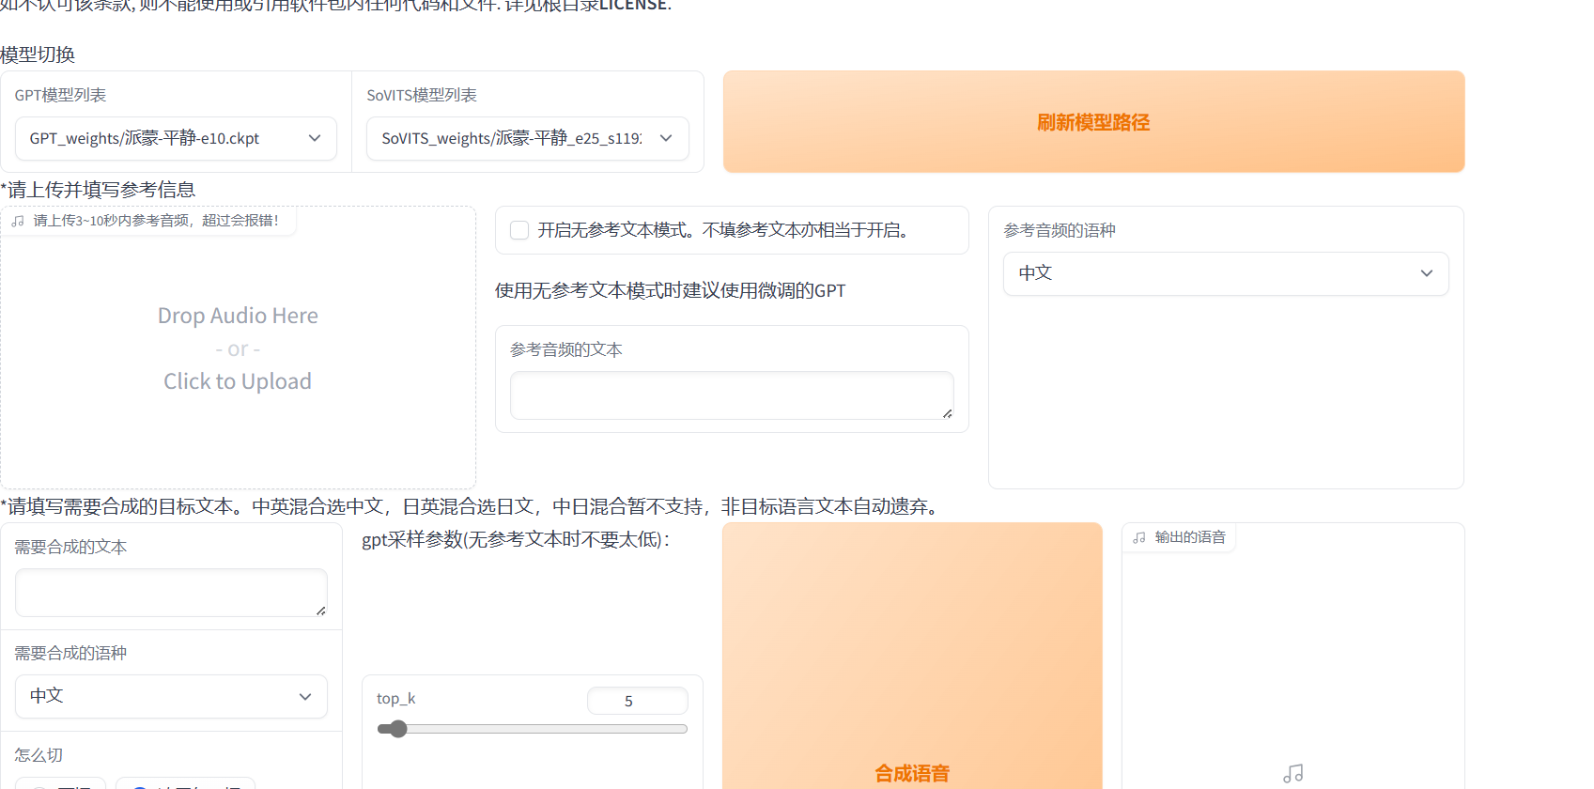Click the resize grip of 需要合成的文本 box

[321, 611]
